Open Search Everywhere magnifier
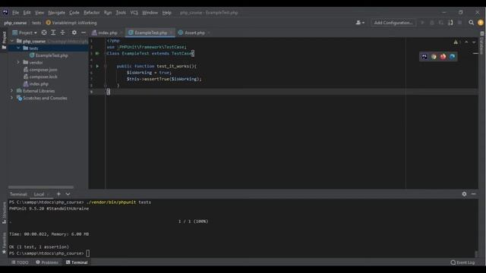 pos(471,23)
